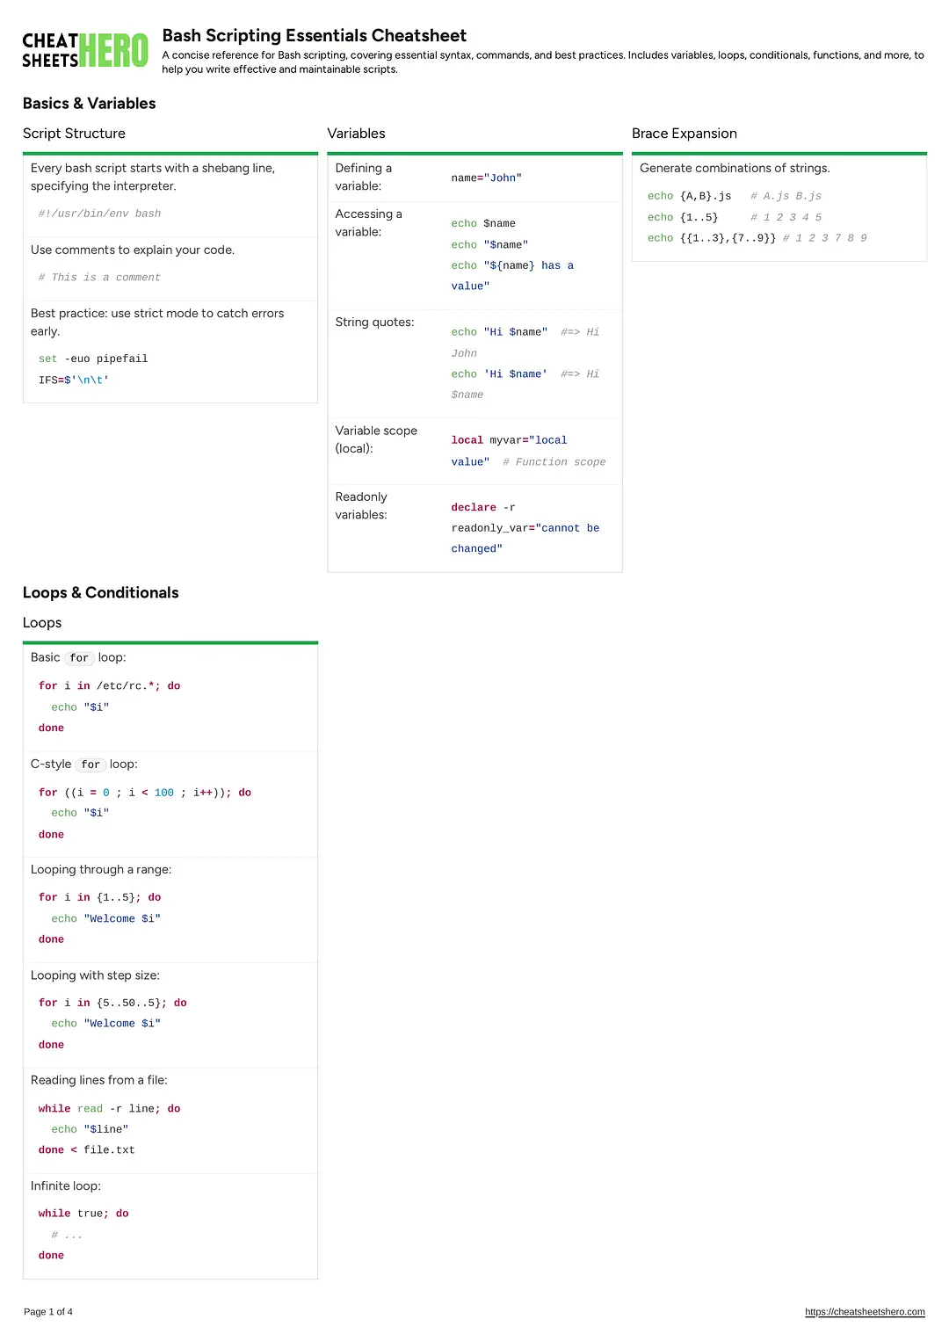Click the Script Structure card heading

[74, 134]
